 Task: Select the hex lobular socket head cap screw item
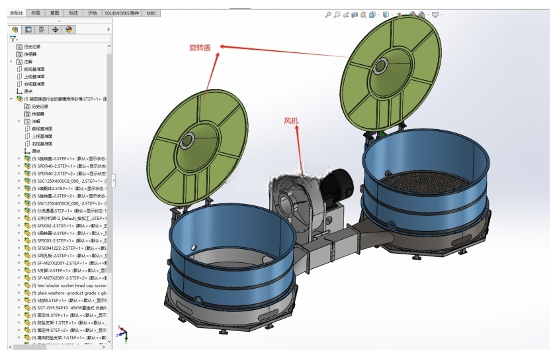[x=69, y=285]
